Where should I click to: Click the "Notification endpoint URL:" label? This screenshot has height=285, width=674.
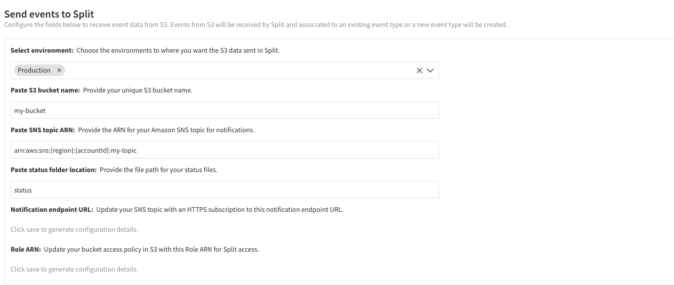pos(52,210)
